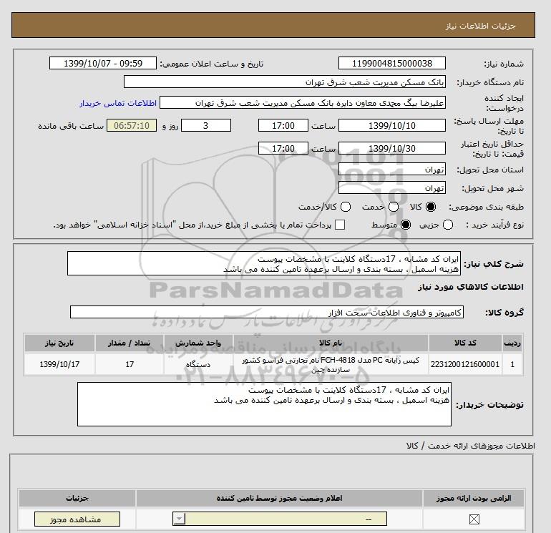Toggle the اسناد خزانه اسلامی payment checkbox
This screenshot has width=551, height=533.
click(x=340, y=225)
